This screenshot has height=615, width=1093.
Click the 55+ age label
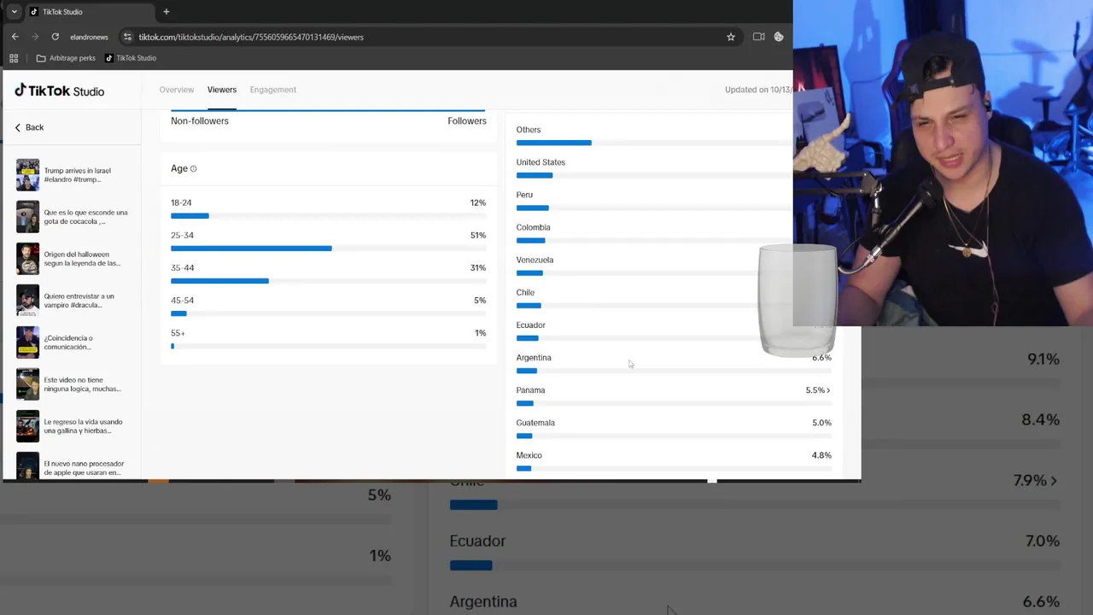(x=178, y=332)
